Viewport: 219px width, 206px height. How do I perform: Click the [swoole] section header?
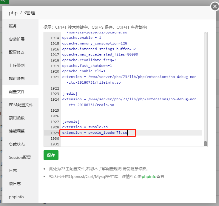click(71, 122)
